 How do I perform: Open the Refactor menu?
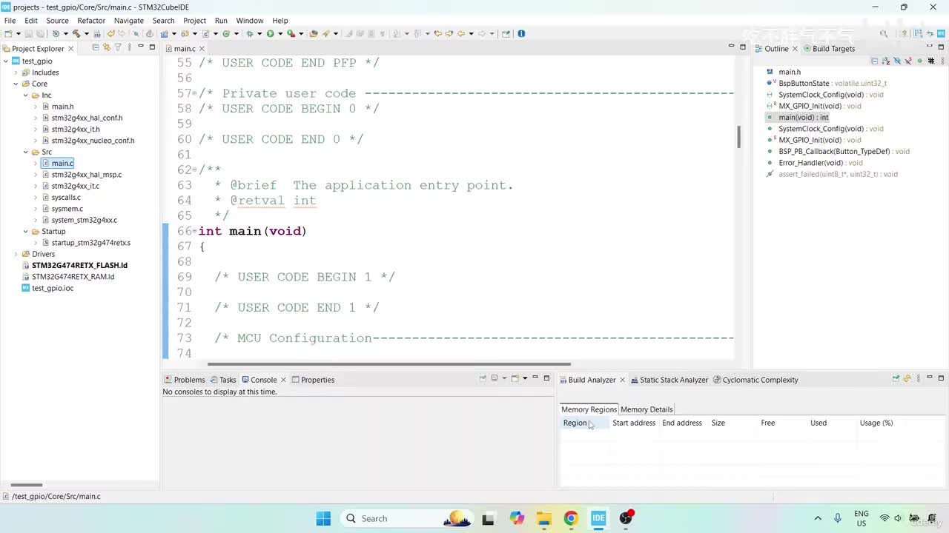click(x=91, y=21)
